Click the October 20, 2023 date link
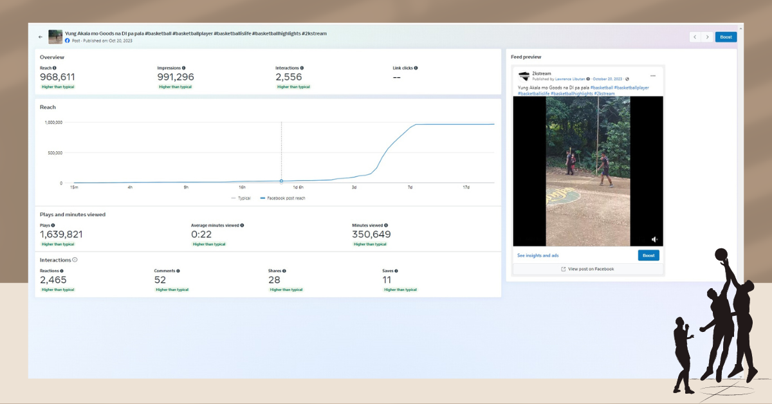772x404 pixels. (608, 79)
